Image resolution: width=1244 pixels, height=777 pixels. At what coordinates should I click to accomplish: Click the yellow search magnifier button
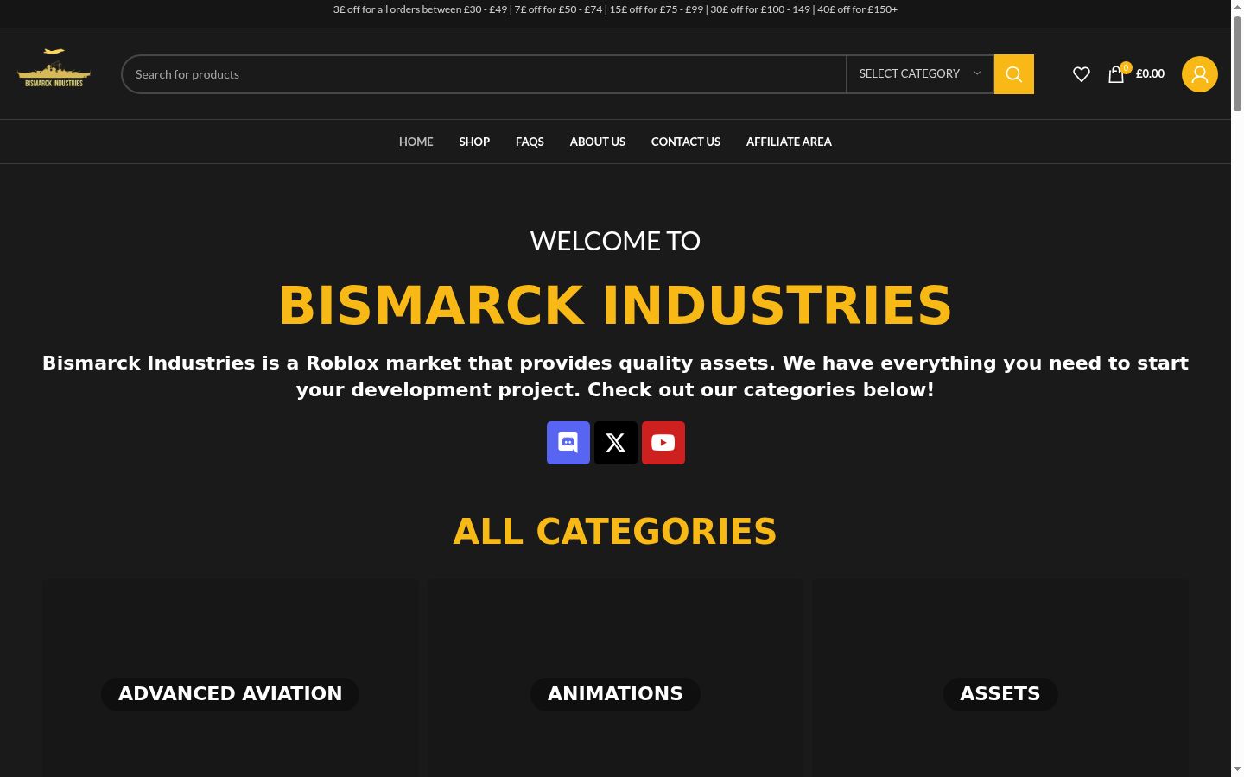point(1013,74)
